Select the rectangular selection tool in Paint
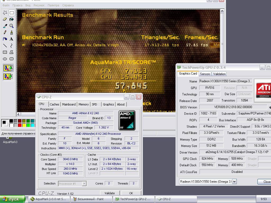Viewport: 271px width, 203px height. pyautogui.click(x=12, y=13)
